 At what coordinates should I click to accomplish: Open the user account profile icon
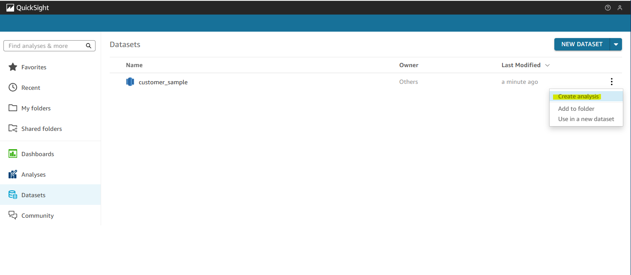pos(619,8)
